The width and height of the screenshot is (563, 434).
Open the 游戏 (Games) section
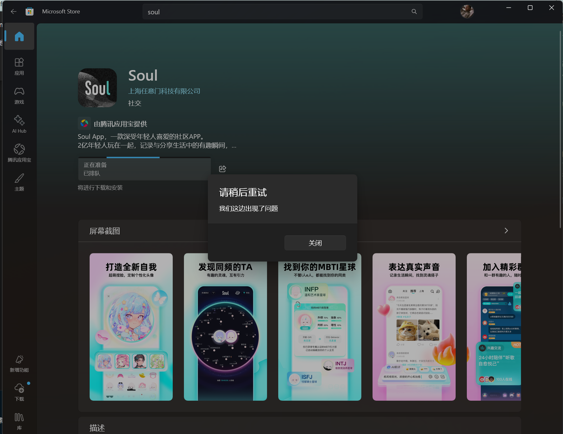[19, 96]
